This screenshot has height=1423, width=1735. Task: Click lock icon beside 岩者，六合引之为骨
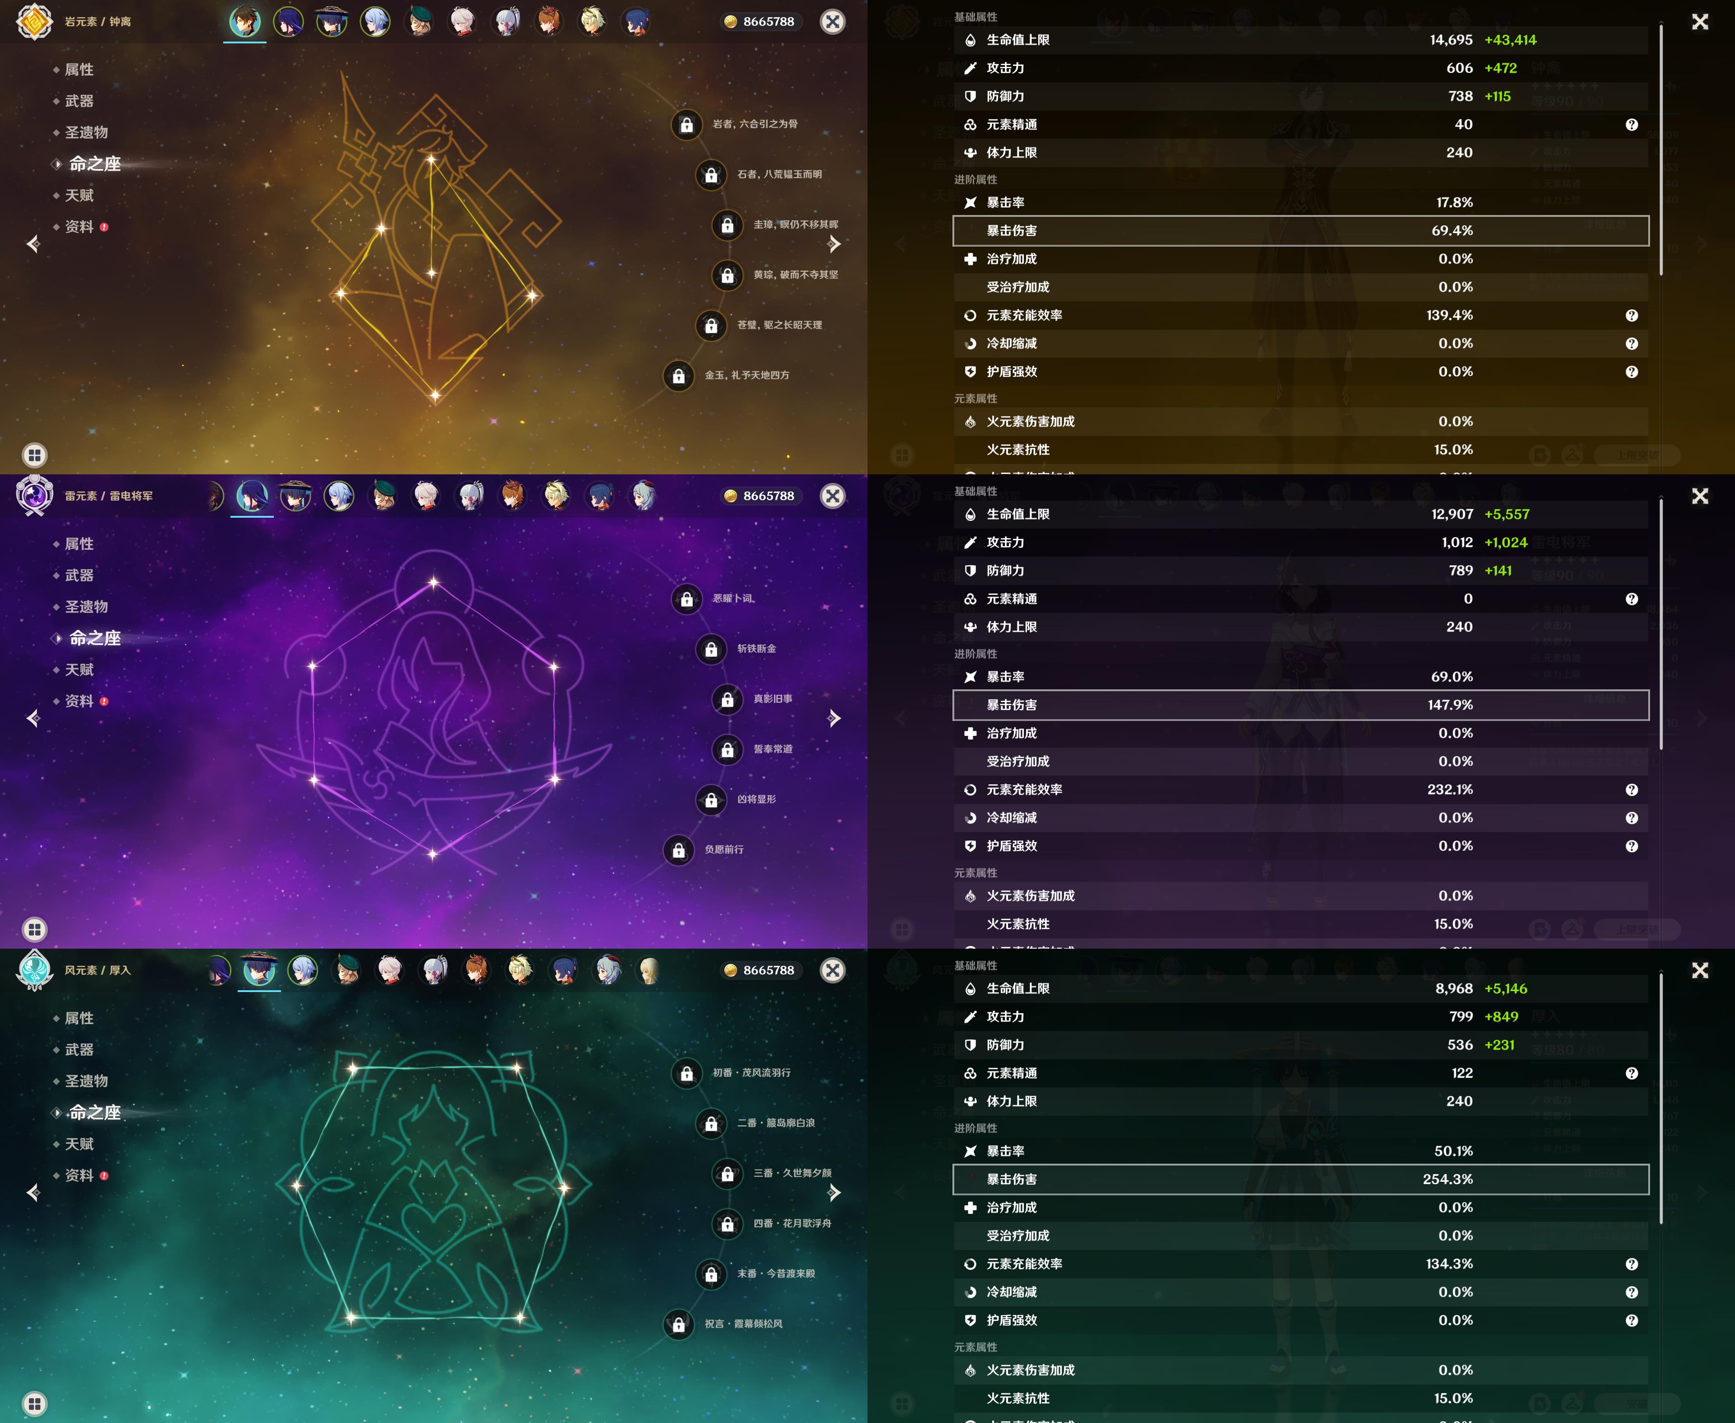[686, 125]
